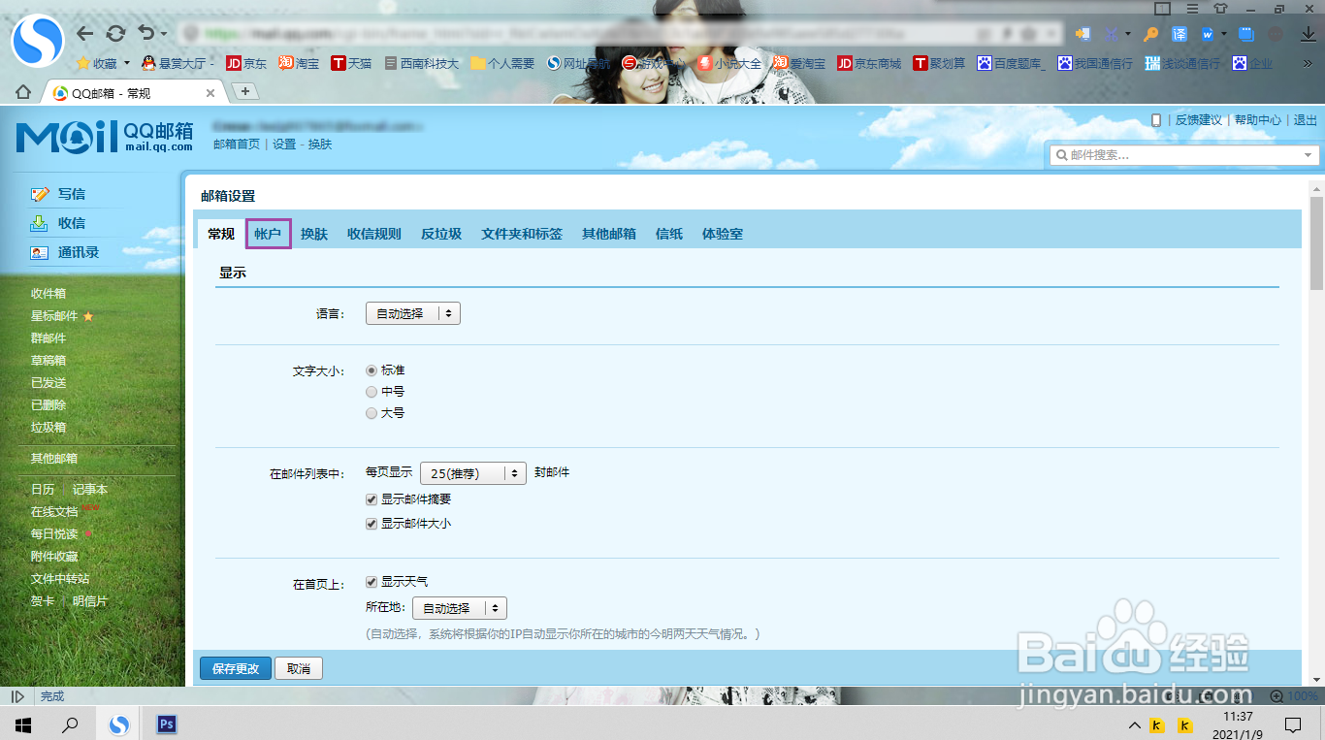This screenshot has width=1325, height=740.
Task: Select the 大号 text size radio button
Action: coord(372,412)
